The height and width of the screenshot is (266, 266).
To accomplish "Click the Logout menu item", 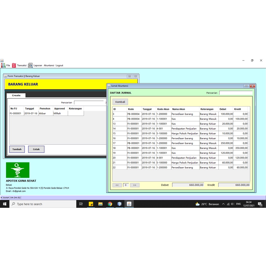I will pos(59,65).
